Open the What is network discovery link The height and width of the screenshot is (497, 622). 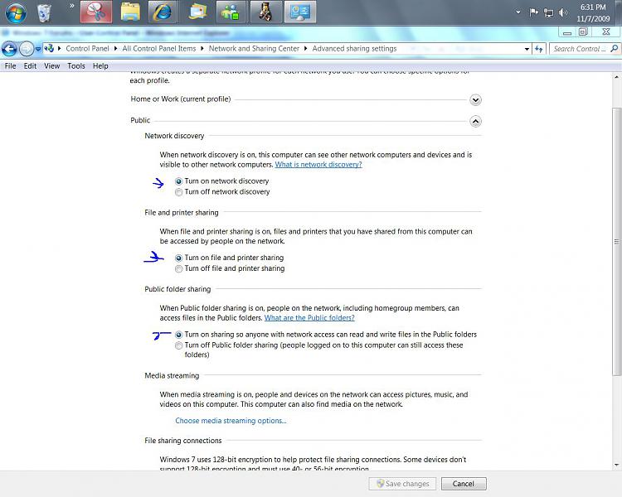click(318, 165)
